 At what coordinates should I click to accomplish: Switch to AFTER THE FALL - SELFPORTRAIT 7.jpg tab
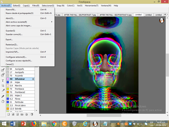tap(80, 15)
